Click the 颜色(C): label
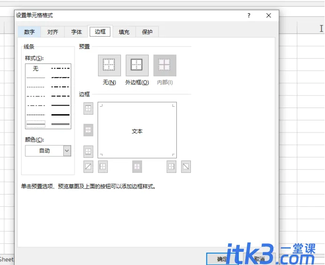This screenshot has height=265, width=325. click(x=35, y=140)
